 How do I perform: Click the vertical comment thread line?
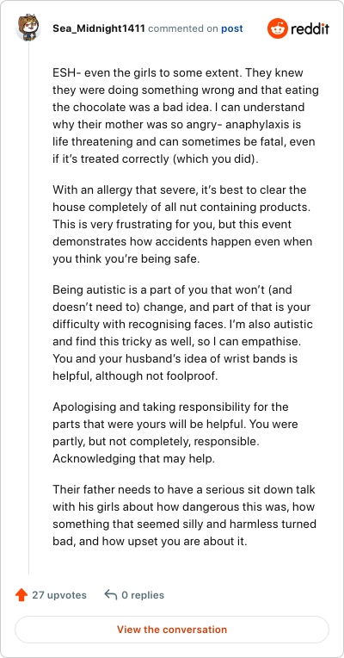click(x=28, y=307)
